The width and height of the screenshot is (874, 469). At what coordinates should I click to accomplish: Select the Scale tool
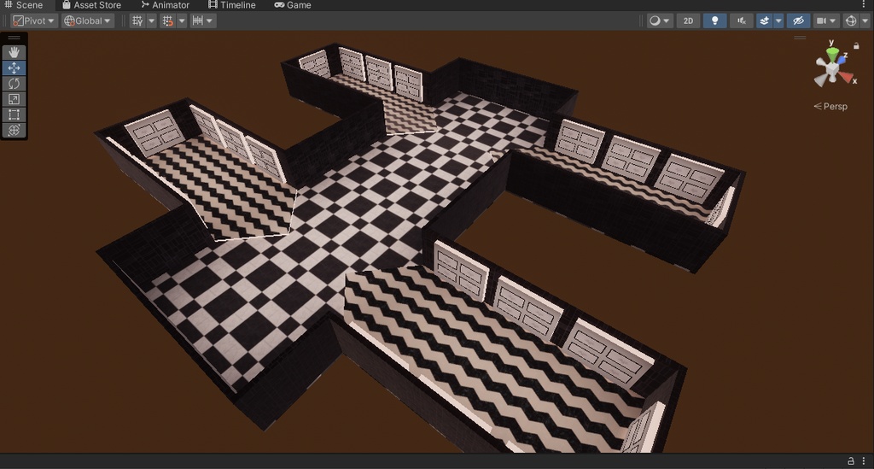tap(14, 99)
